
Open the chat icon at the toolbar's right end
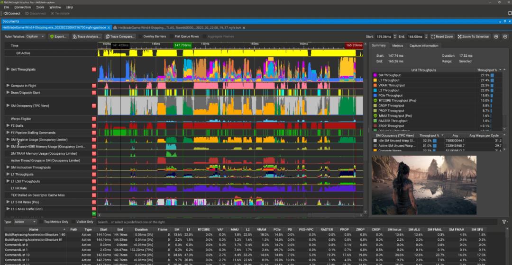pyautogui.click(x=509, y=13)
